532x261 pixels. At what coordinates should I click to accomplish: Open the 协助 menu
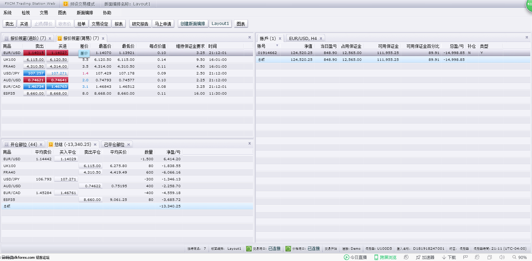pyautogui.click(x=107, y=13)
